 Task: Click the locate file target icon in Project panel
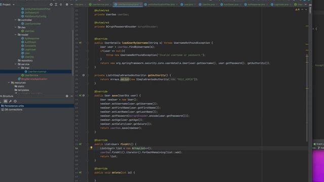[x=51, y=5]
